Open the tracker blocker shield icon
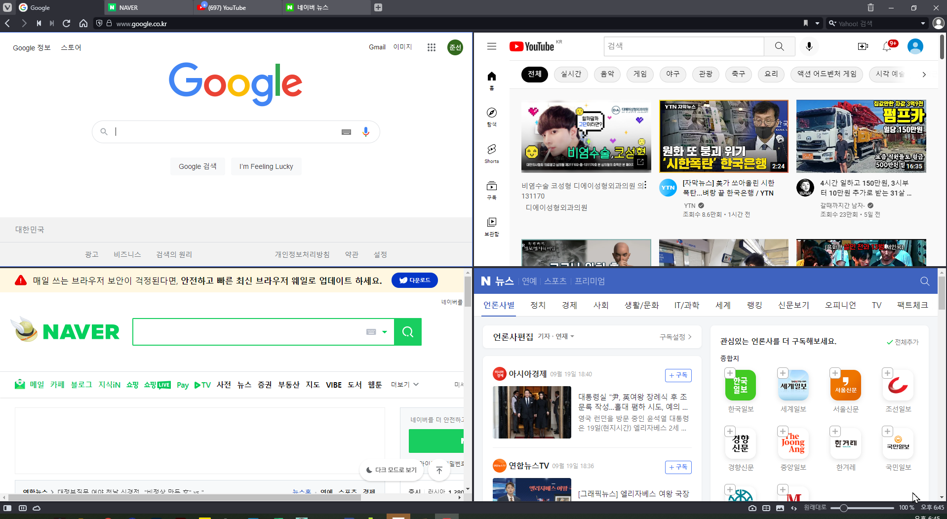The height and width of the screenshot is (519, 947). (x=99, y=23)
